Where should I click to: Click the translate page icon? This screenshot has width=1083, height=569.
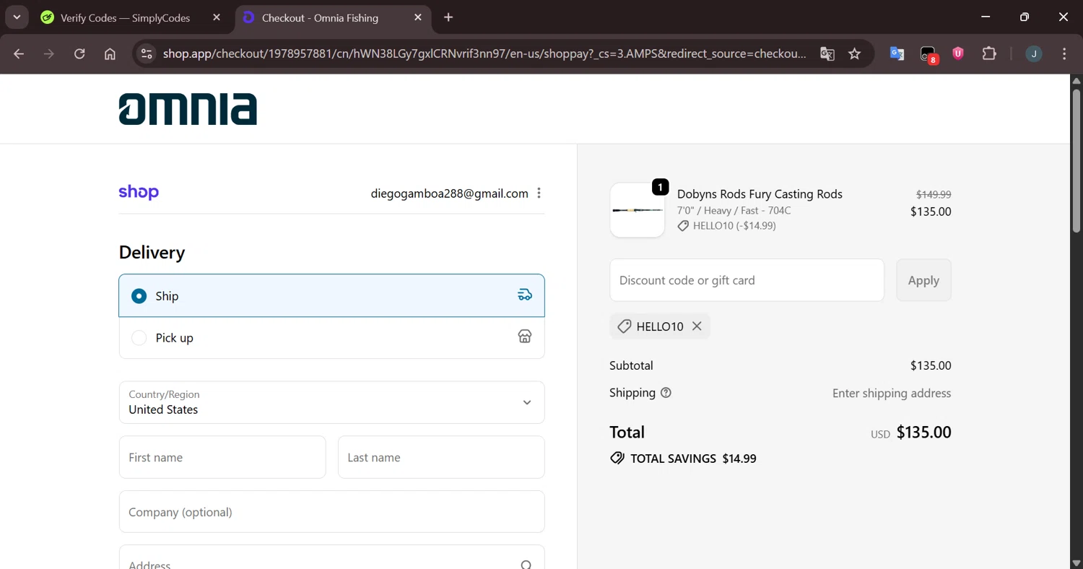pyautogui.click(x=827, y=54)
